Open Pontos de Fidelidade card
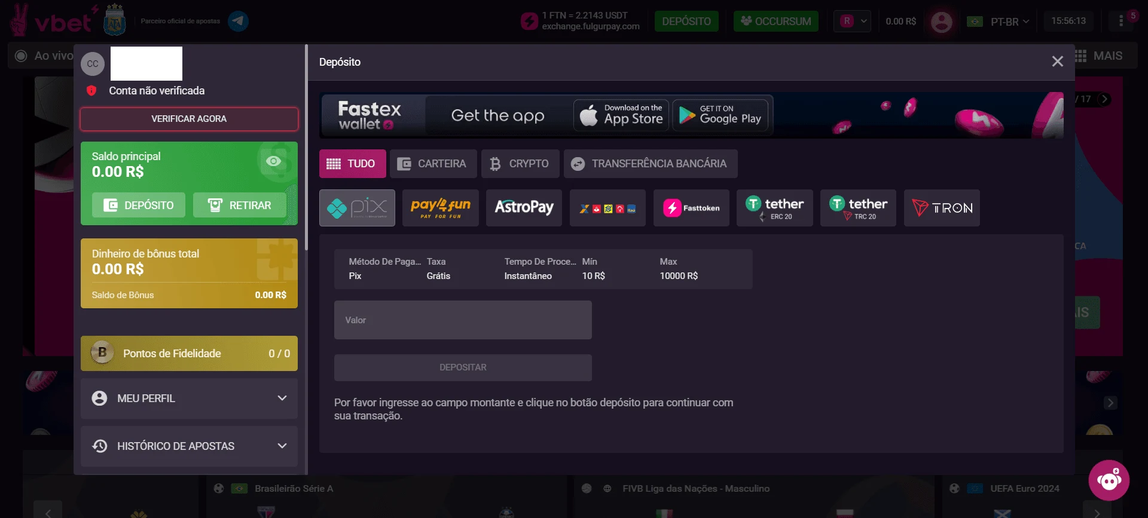This screenshot has width=1148, height=518. (189, 354)
